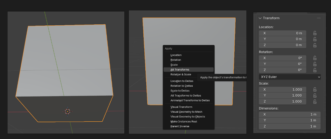The image size is (331, 139).
Task: Toggle the lock for Scale Z
Action: (315, 101)
